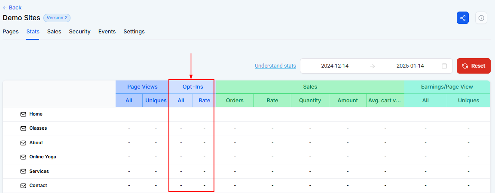Viewport: 495px width, 193px height.
Task: Click the Earnings/Page View group header
Action: point(447,87)
